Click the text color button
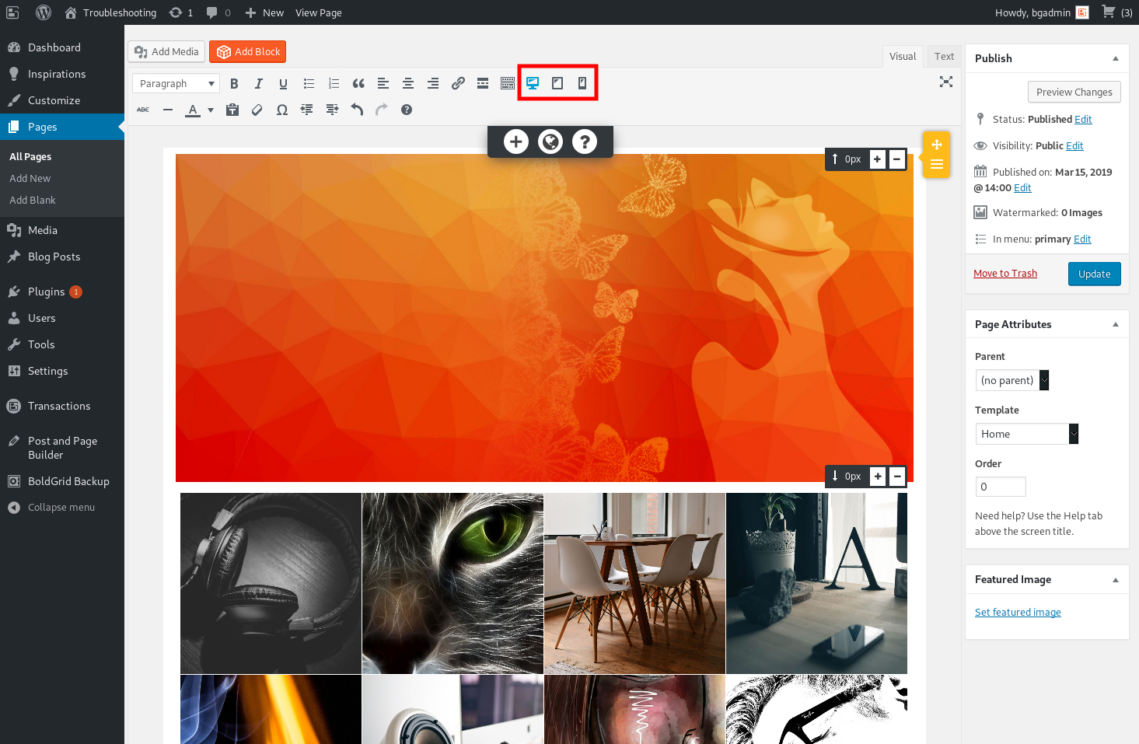The width and height of the screenshot is (1139, 744). [193, 110]
